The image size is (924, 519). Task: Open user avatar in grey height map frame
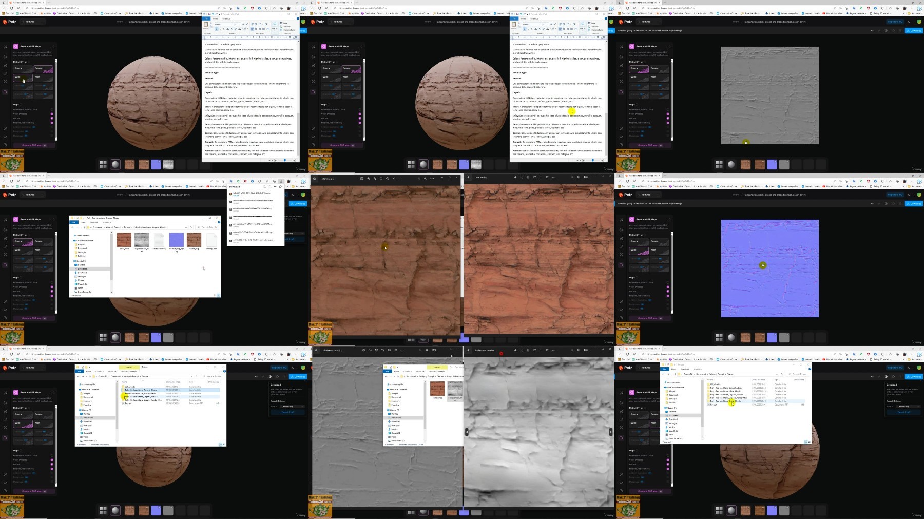click(x=919, y=22)
